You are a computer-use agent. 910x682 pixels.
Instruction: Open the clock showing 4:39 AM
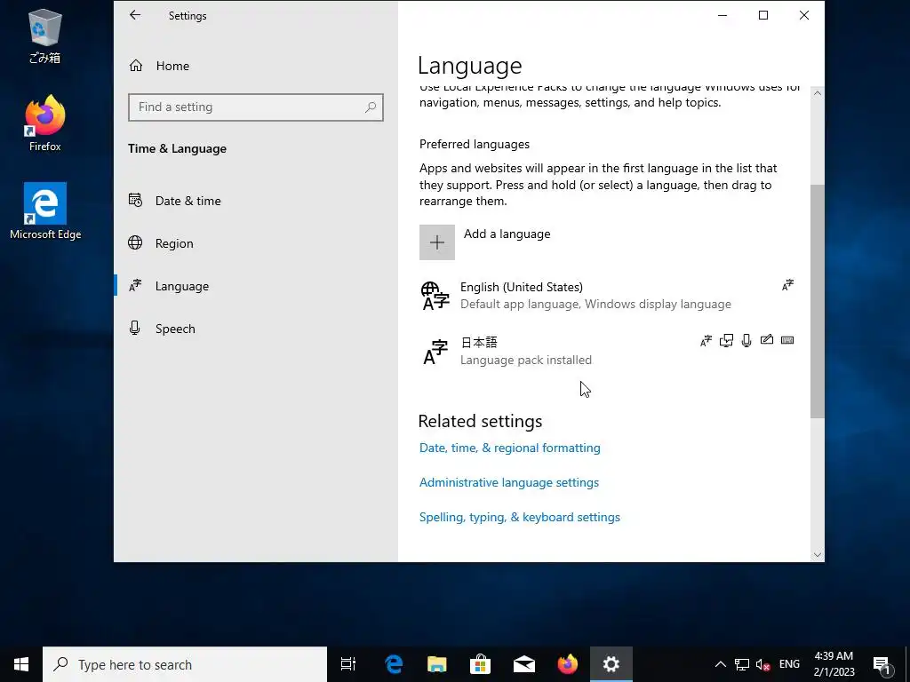pos(834,664)
